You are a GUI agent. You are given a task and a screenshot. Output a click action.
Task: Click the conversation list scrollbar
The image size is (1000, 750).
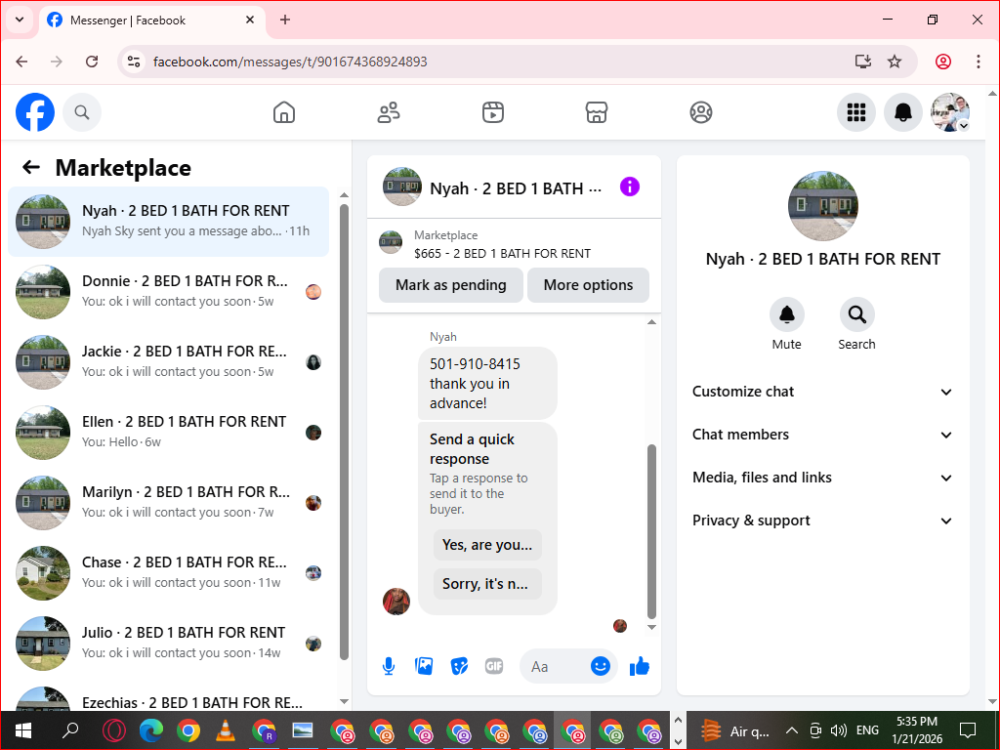[x=345, y=433]
